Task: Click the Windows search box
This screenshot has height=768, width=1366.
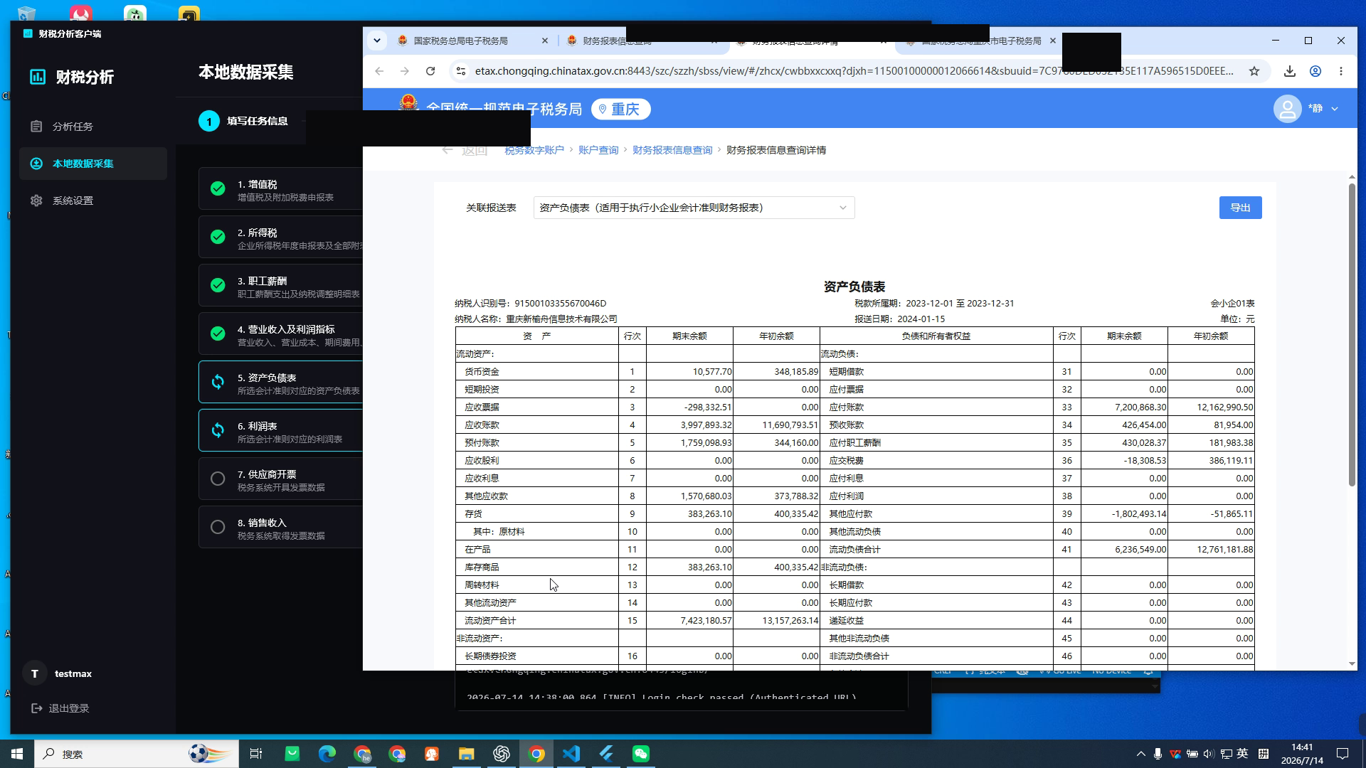Action: pos(137,754)
